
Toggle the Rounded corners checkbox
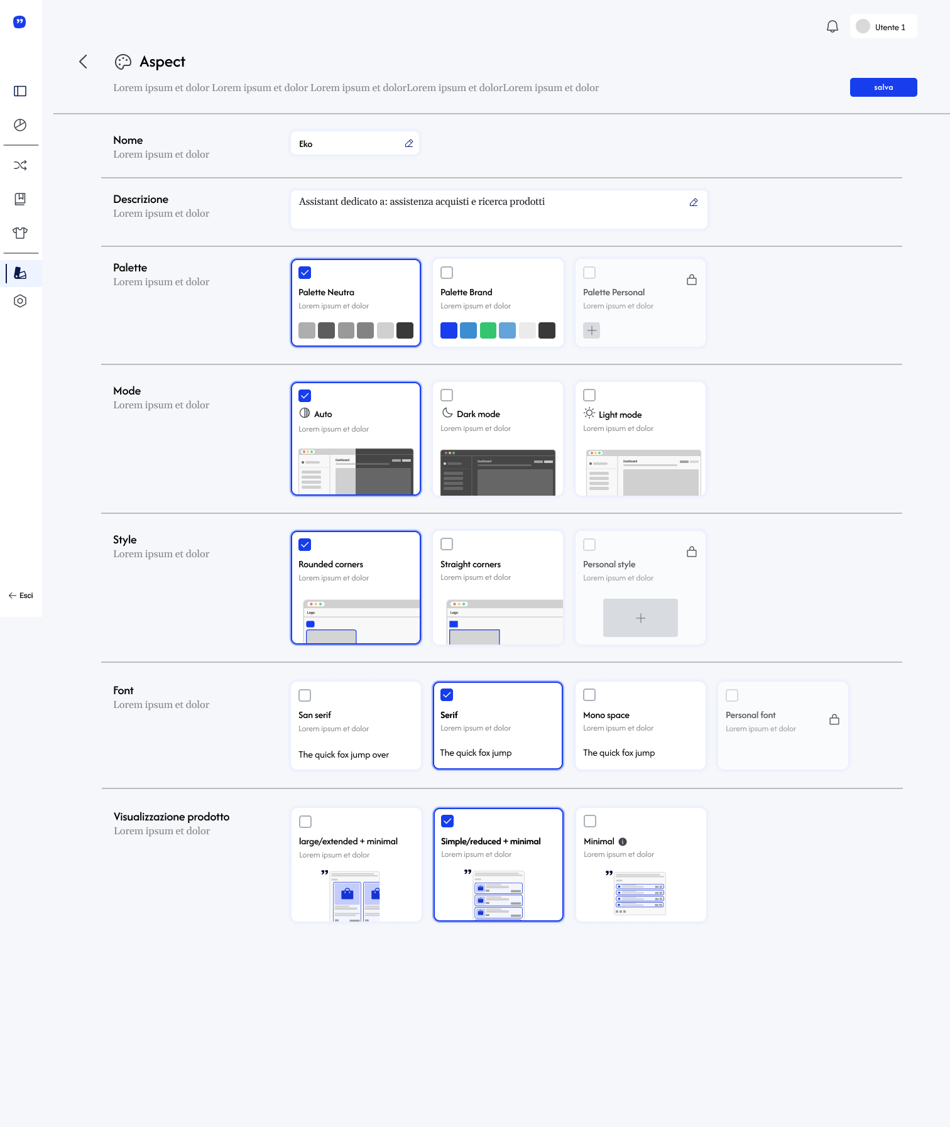[305, 545]
